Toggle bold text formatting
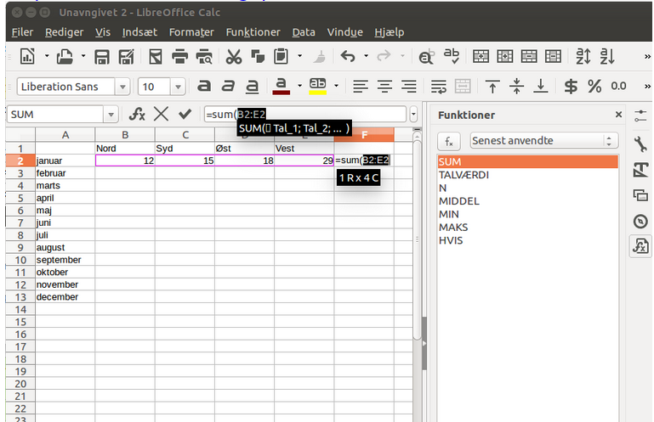Image resolution: width=654 pixels, height=422 pixels. [203, 86]
